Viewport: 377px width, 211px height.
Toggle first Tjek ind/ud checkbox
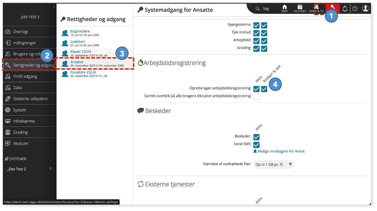click(x=256, y=33)
